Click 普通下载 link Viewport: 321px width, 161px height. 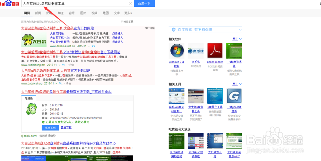[66, 128]
